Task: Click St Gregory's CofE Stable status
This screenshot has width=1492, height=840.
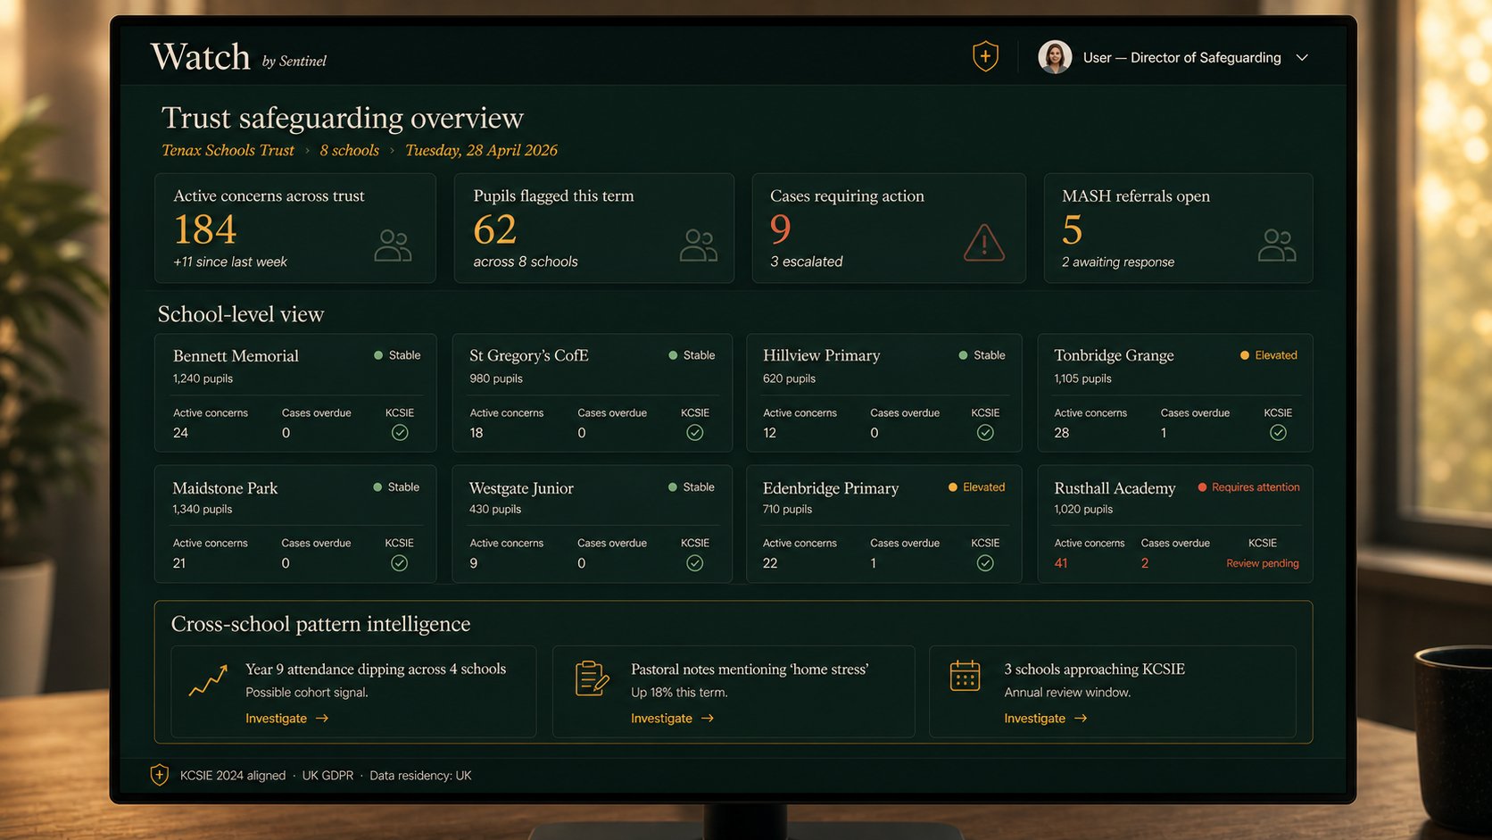Action: point(692,355)
